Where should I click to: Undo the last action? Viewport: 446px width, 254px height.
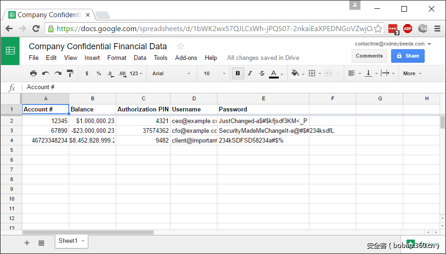tap(46, 73)
